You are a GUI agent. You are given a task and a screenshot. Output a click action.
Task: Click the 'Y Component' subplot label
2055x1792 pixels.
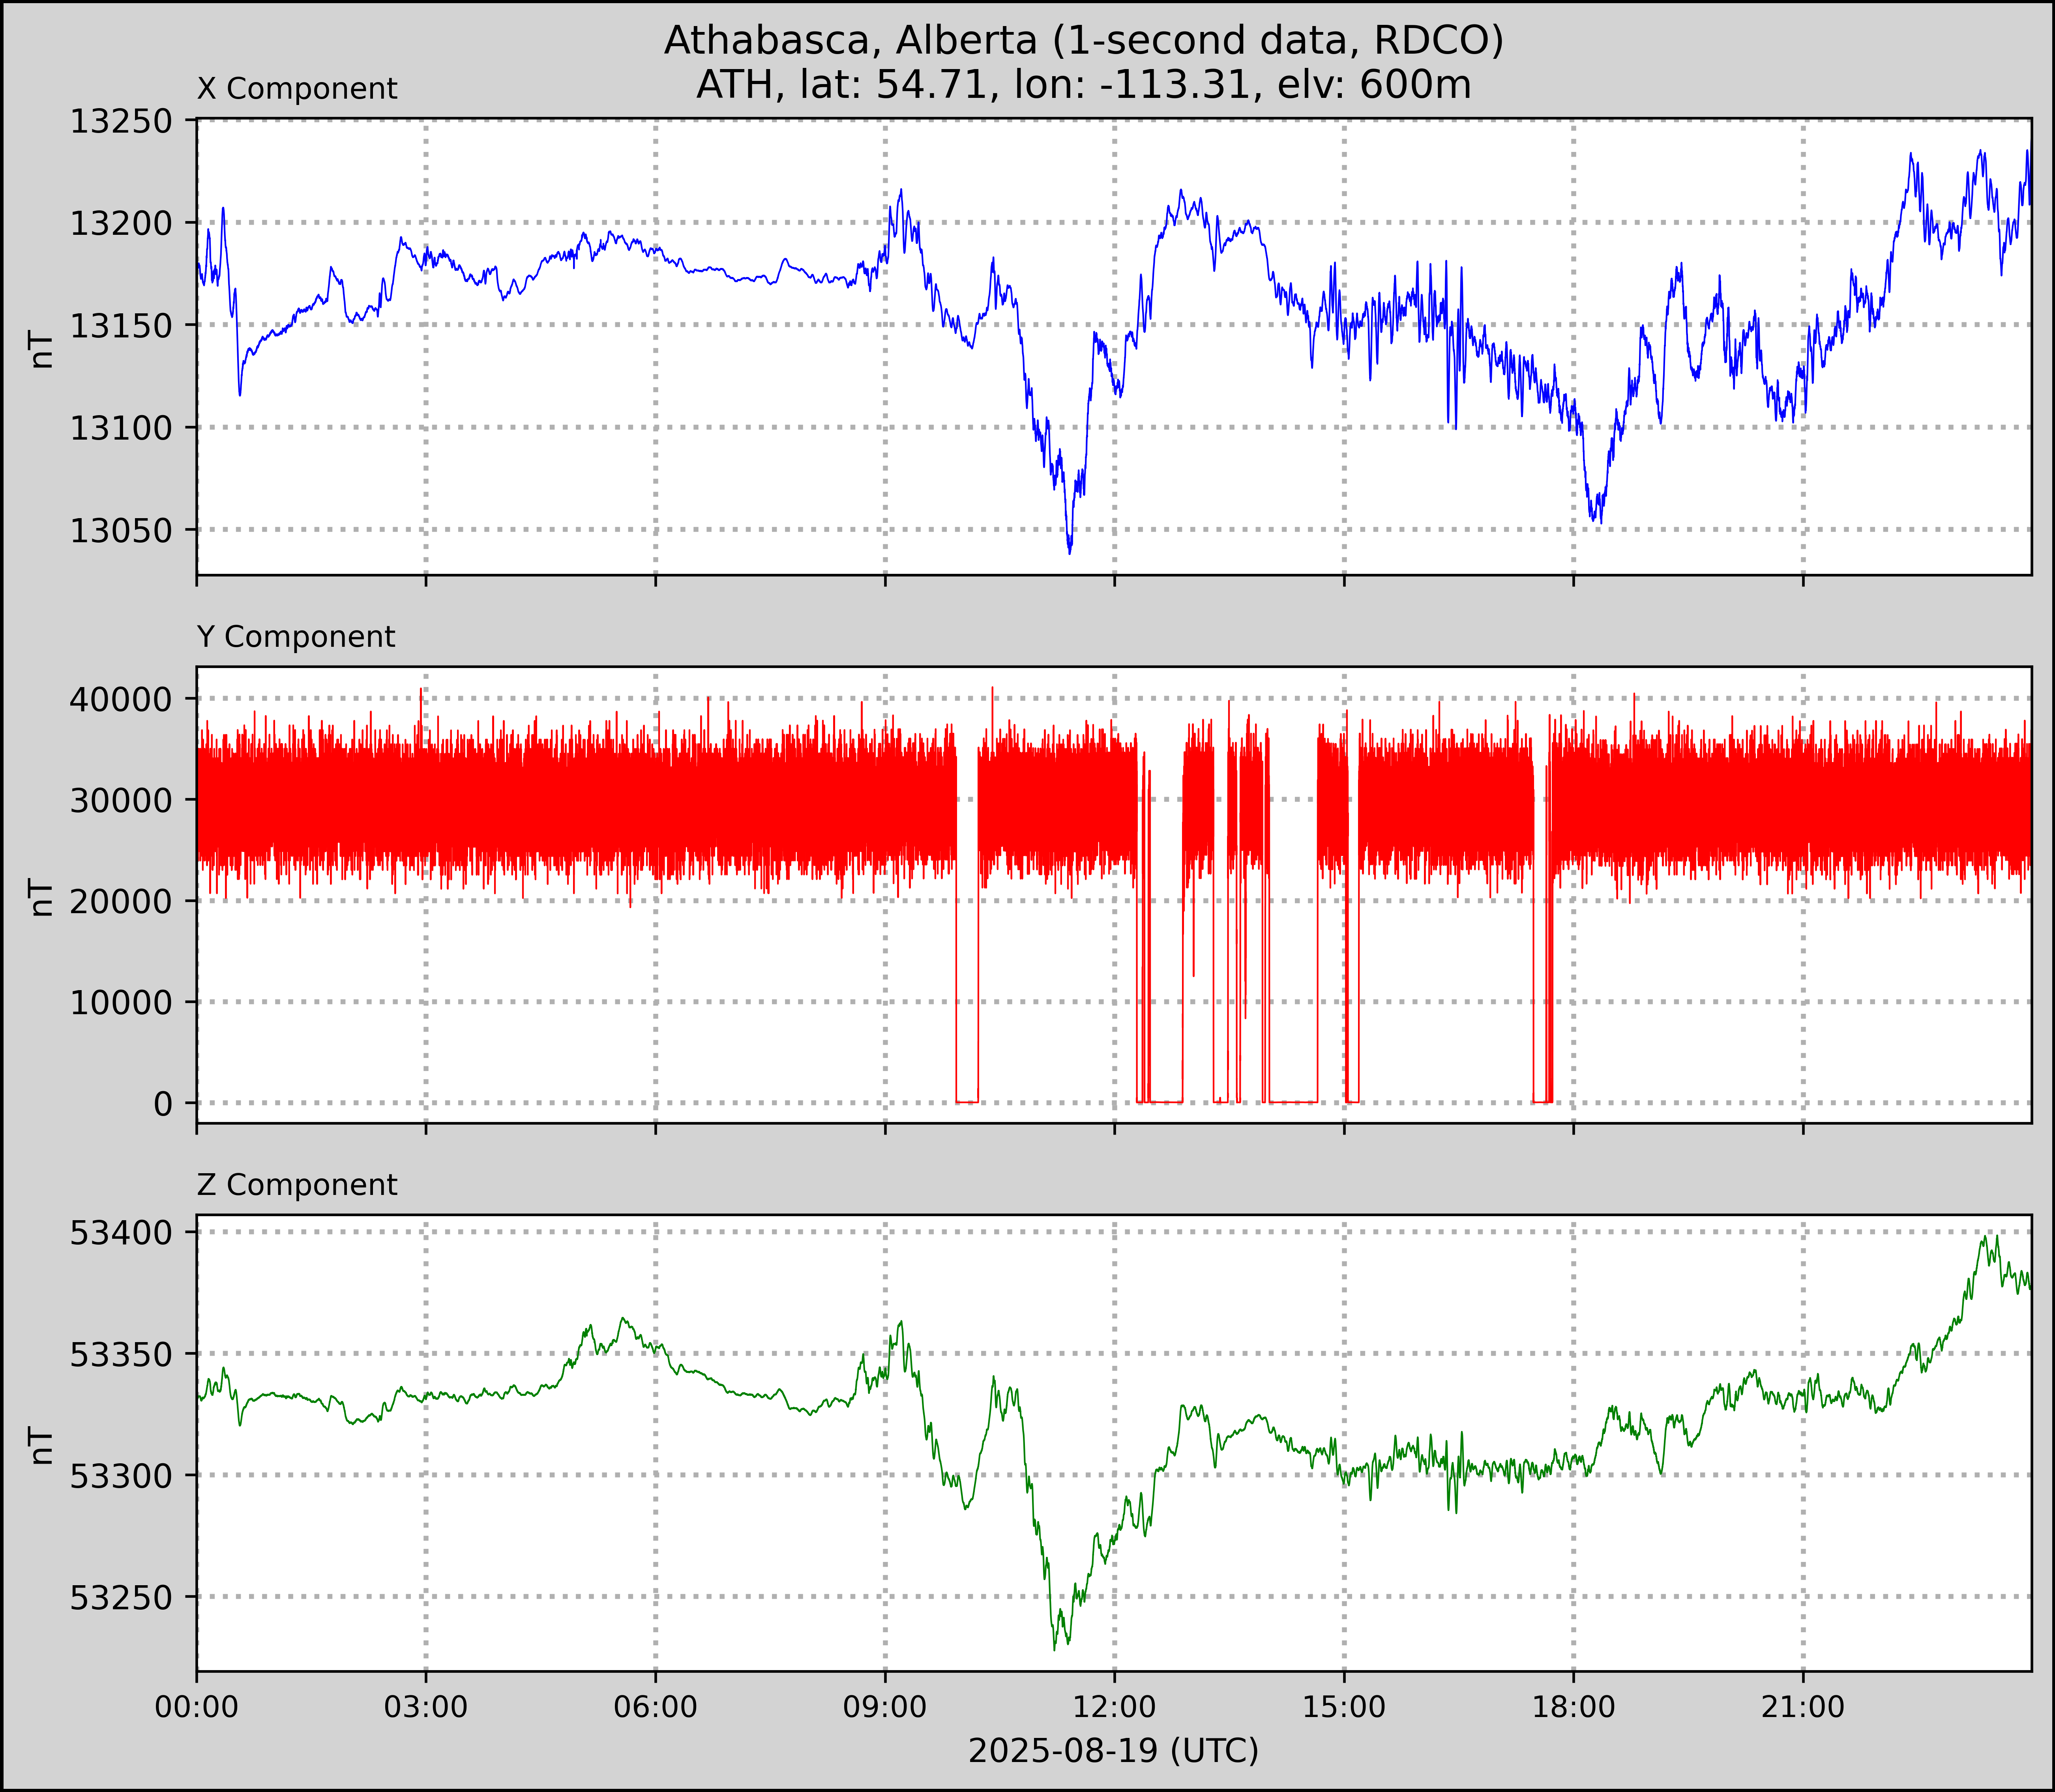[296, 637]
